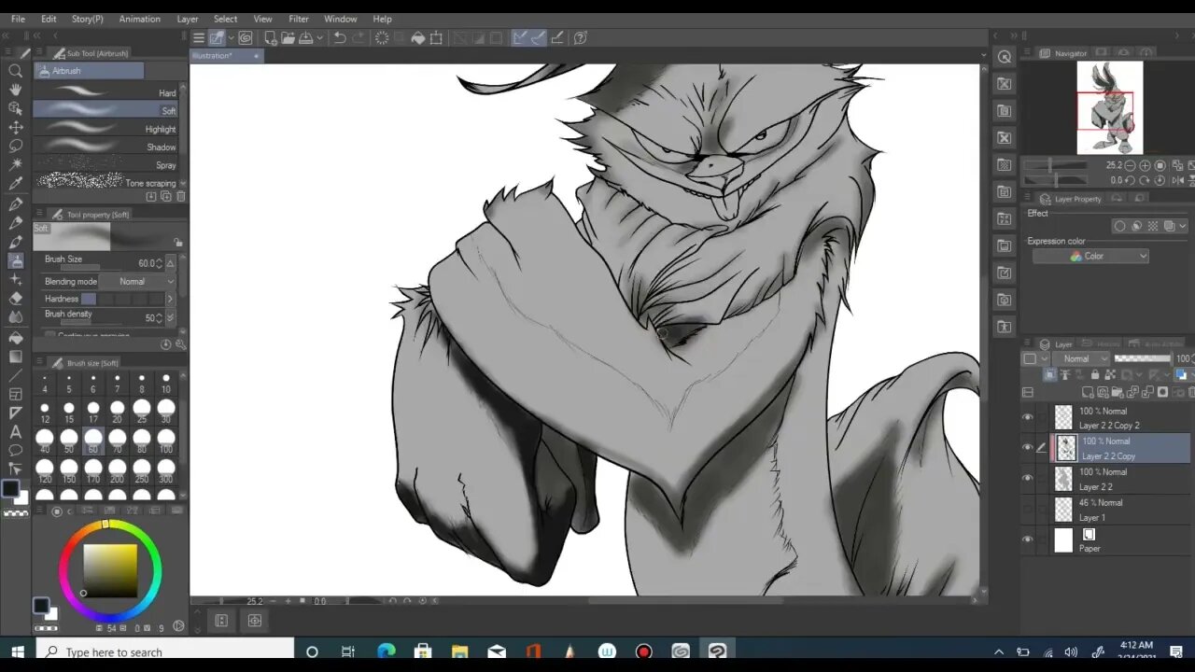Toggle Paper layer visibility eye

point(1028,539)
